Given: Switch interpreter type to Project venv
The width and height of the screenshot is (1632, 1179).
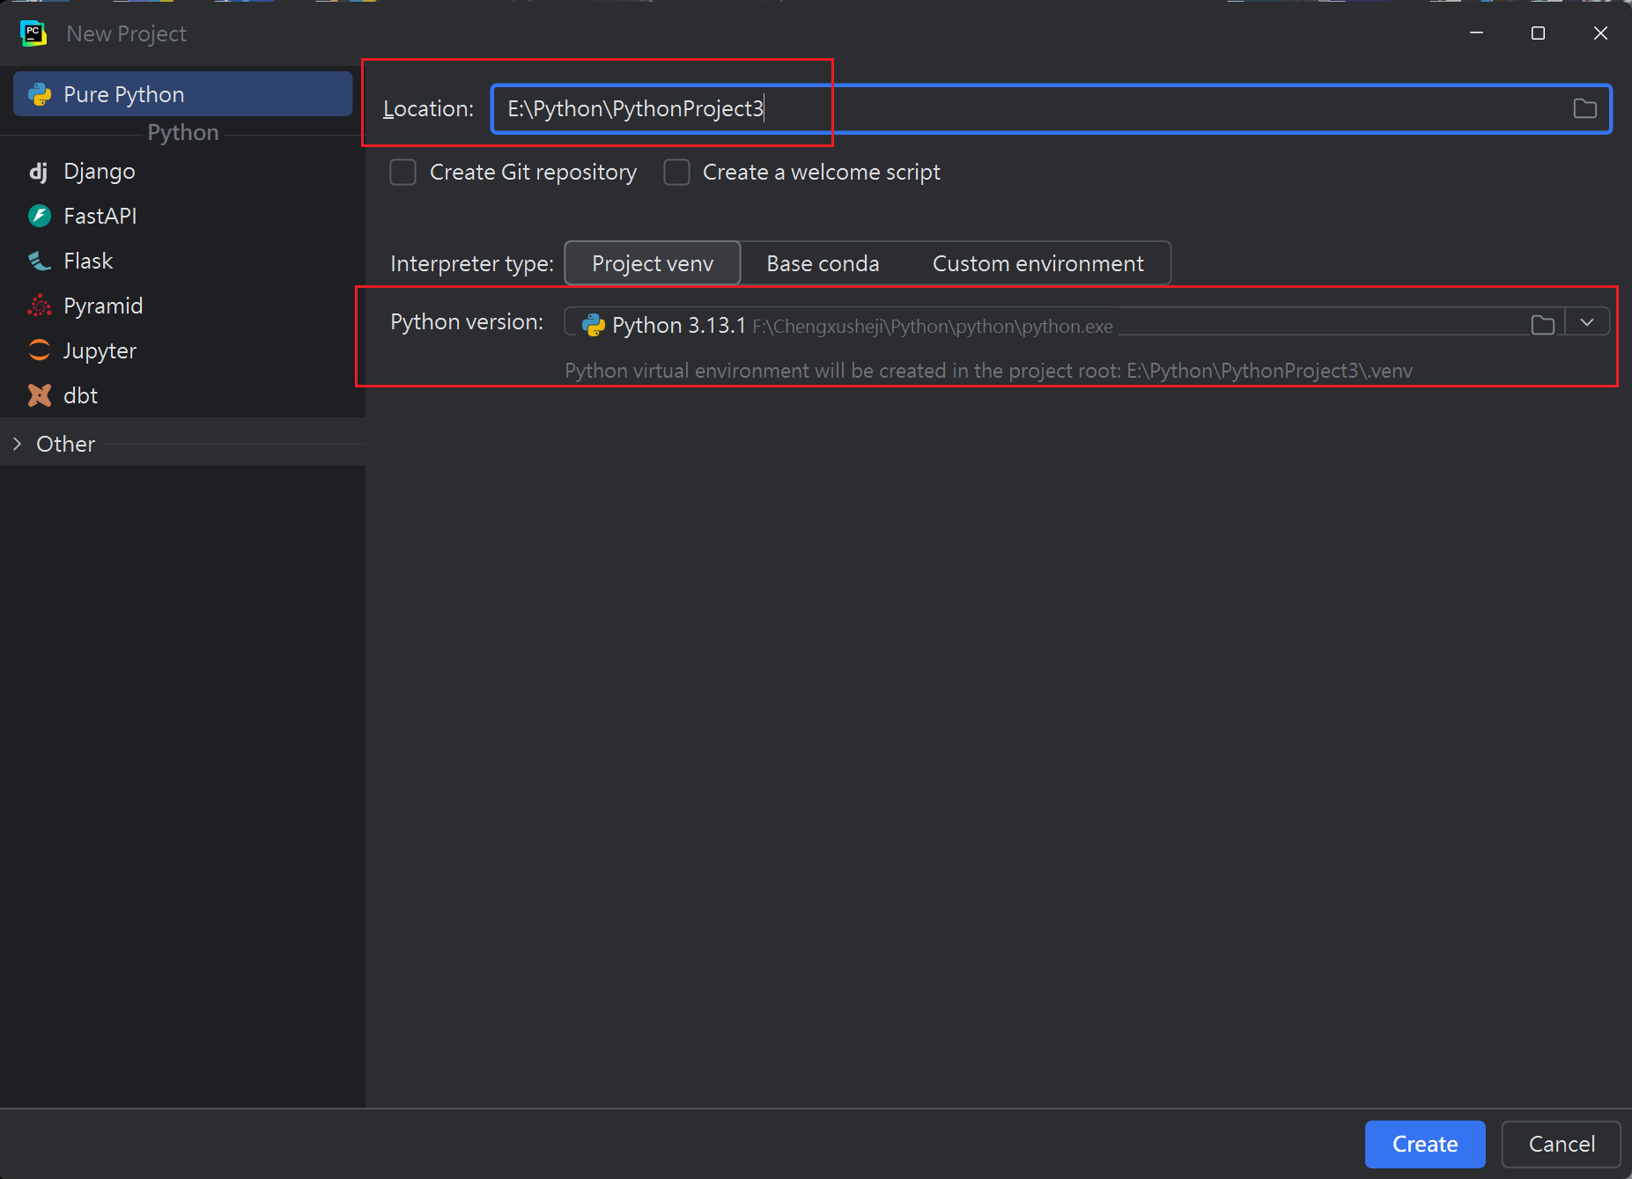Looking at the screenshot, I should [653, 263].
